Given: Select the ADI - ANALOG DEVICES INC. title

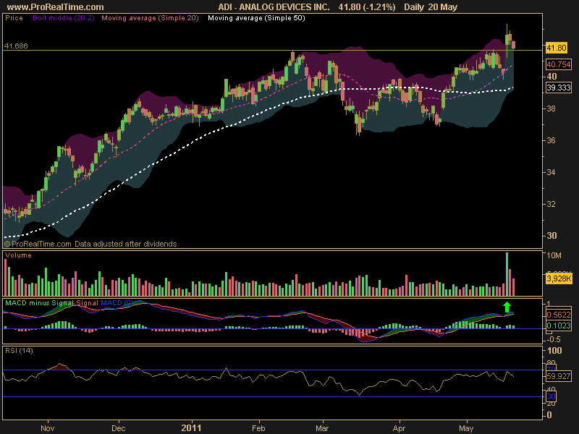Looking at the screenshot, I should click(274, 7).
